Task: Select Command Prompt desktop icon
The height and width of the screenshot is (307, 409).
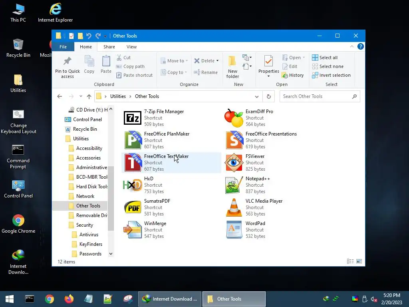Action: (x=18, y=157)
